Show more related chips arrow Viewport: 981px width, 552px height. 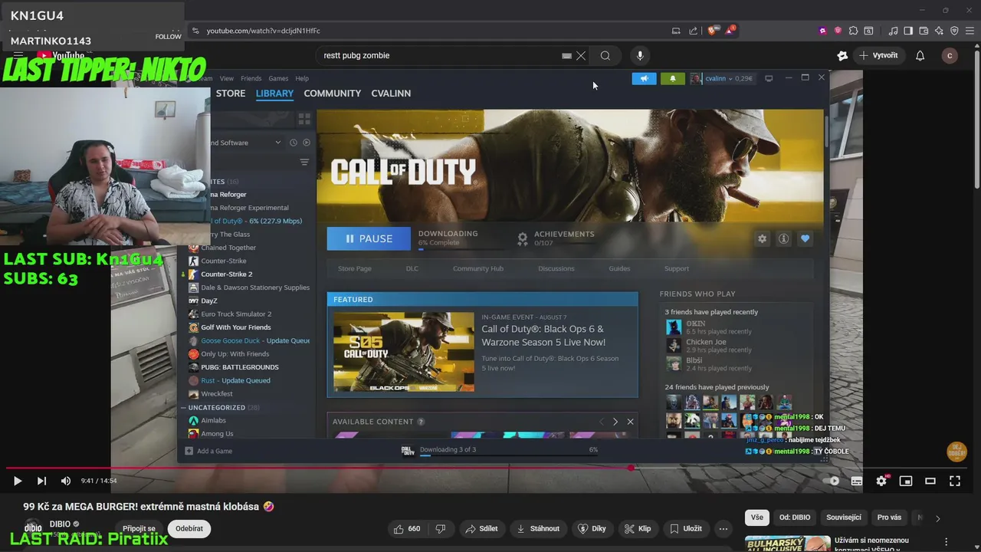937,518
